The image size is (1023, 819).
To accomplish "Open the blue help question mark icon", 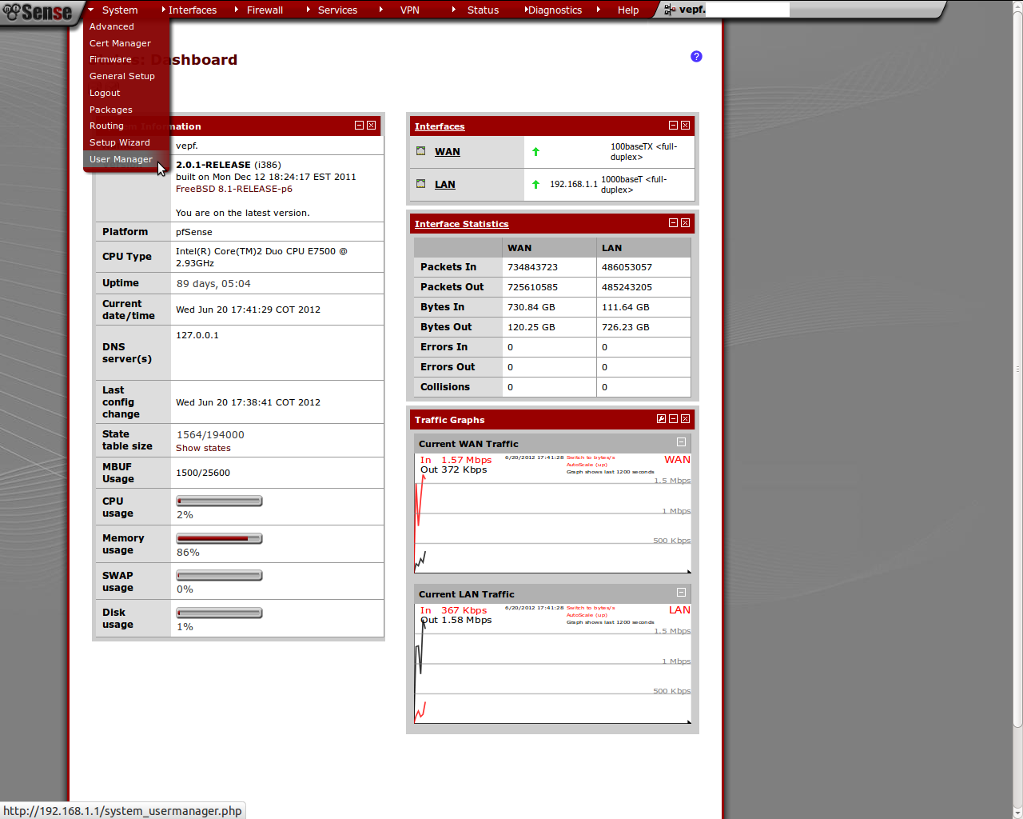I will pyautogui.click(x=696, y=56).
